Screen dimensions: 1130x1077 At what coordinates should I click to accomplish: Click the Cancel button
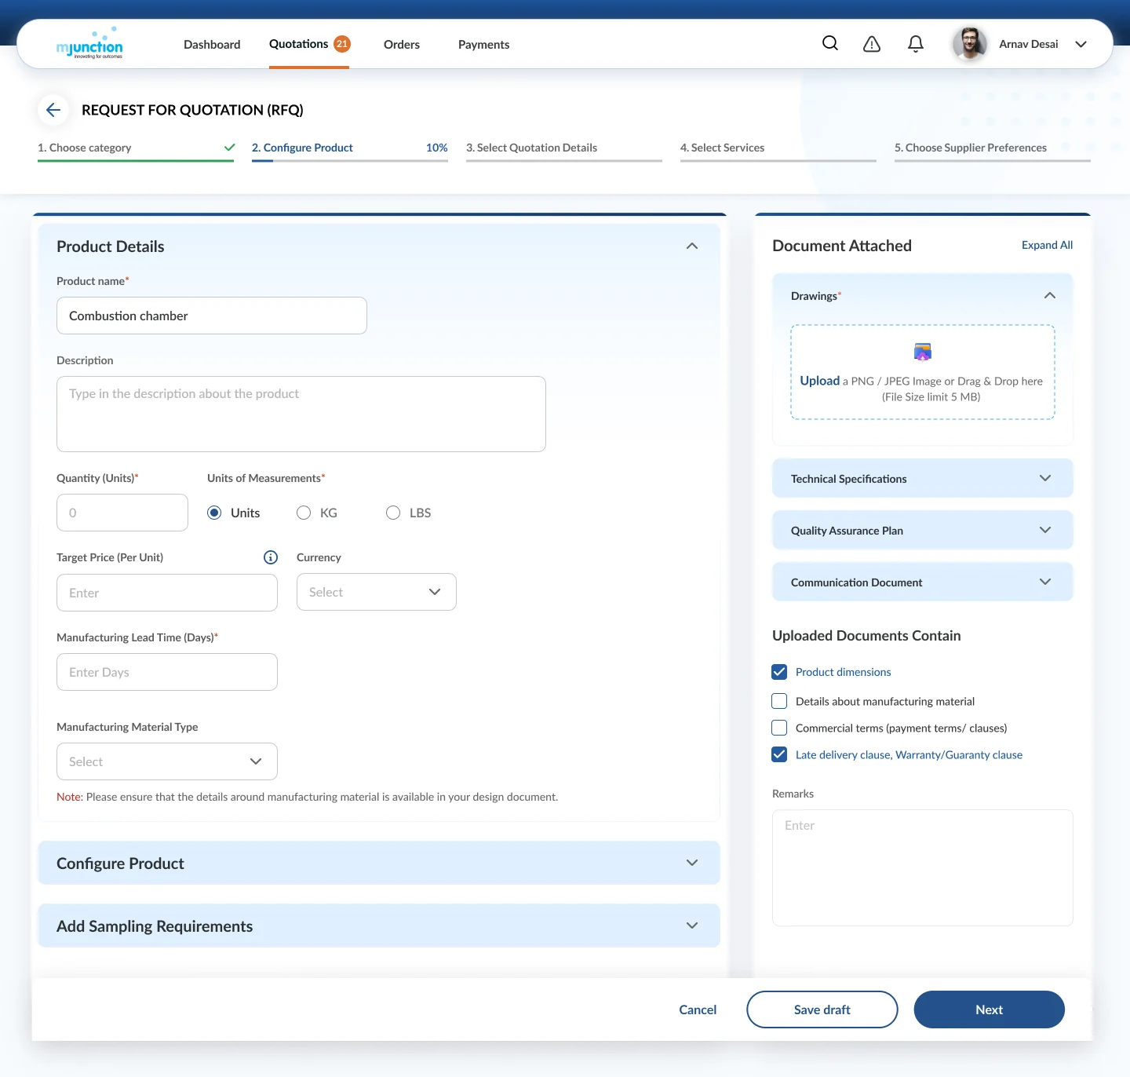(x=698, y=1009)
